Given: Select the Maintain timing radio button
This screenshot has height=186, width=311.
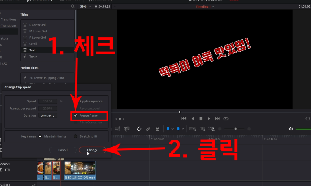Looking at the screenshot, I should (x=40, y=136).
